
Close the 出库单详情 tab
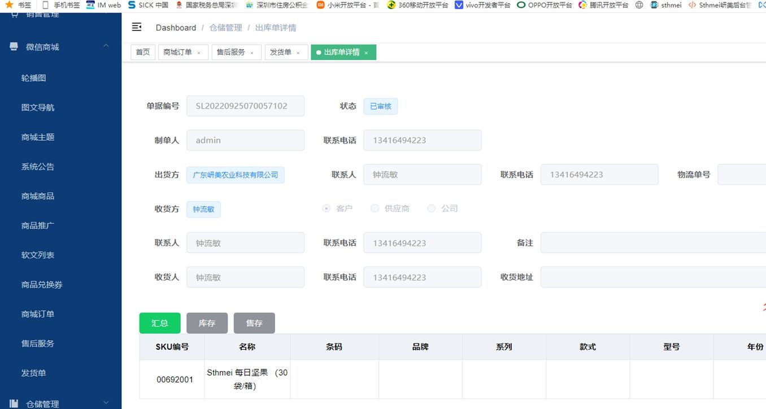coord(366,53)
